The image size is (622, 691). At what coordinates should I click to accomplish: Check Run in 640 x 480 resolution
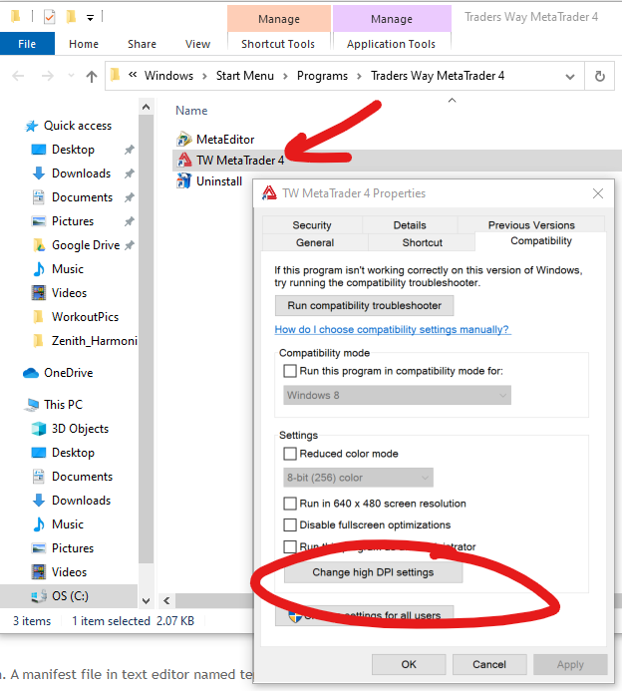coord(290,504)
